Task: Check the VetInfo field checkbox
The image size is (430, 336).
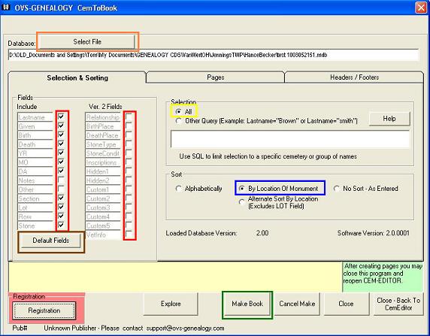Action: pyautogui.click(x=129, y=235)
